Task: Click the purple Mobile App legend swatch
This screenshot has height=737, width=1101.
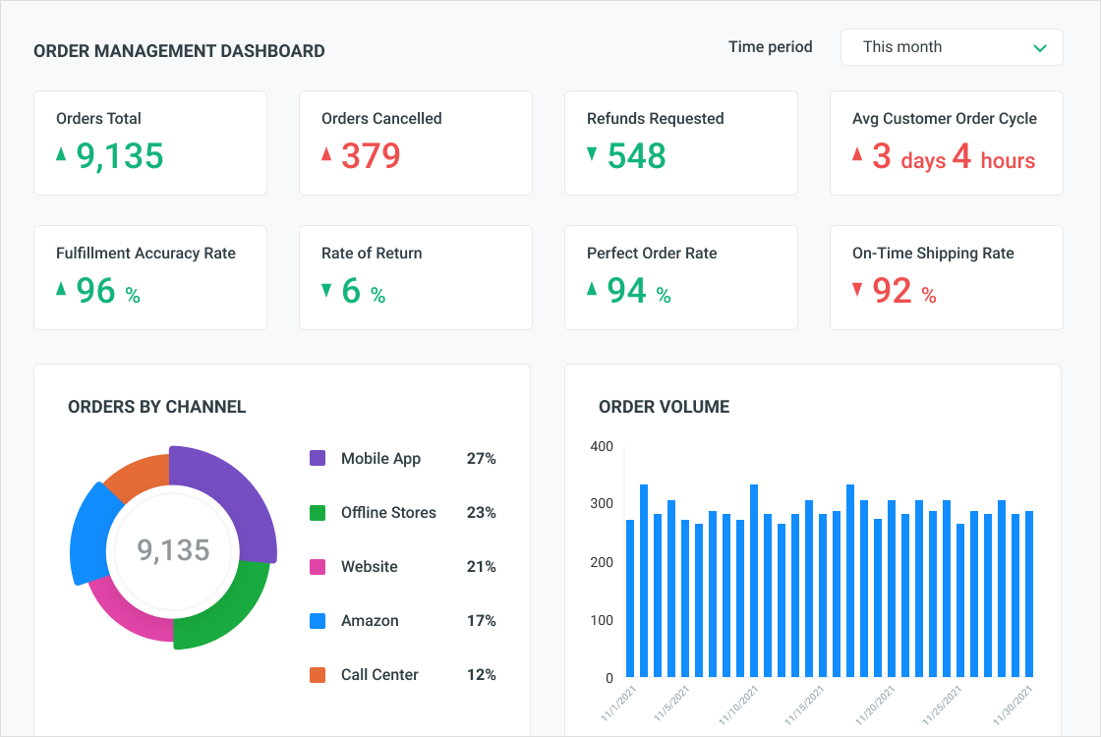Action: [x=318, y=458]
